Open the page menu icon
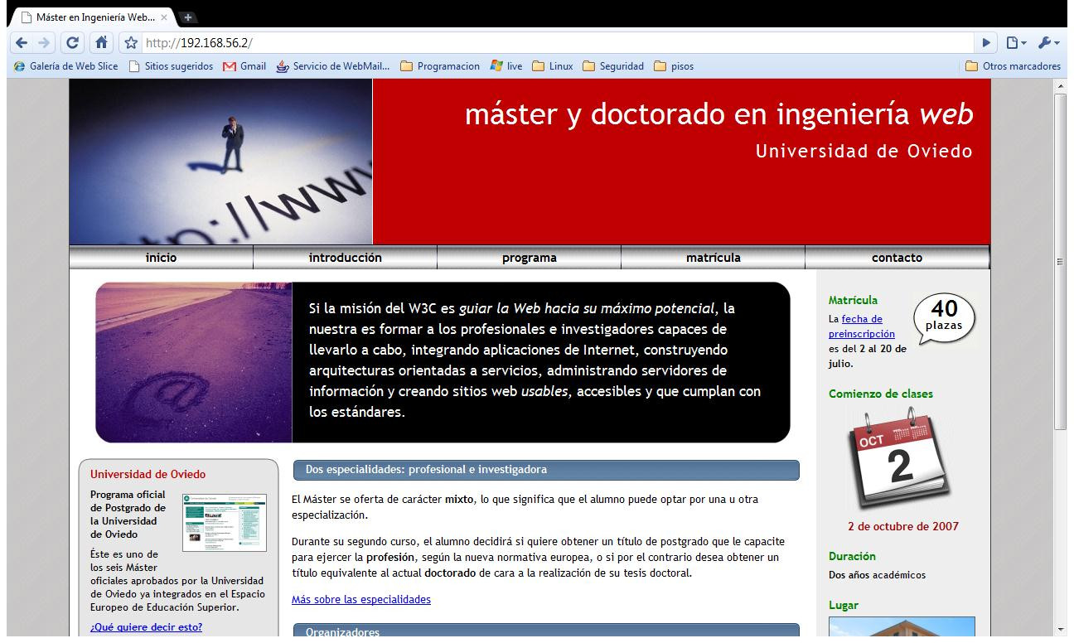 pos(1016,42)
